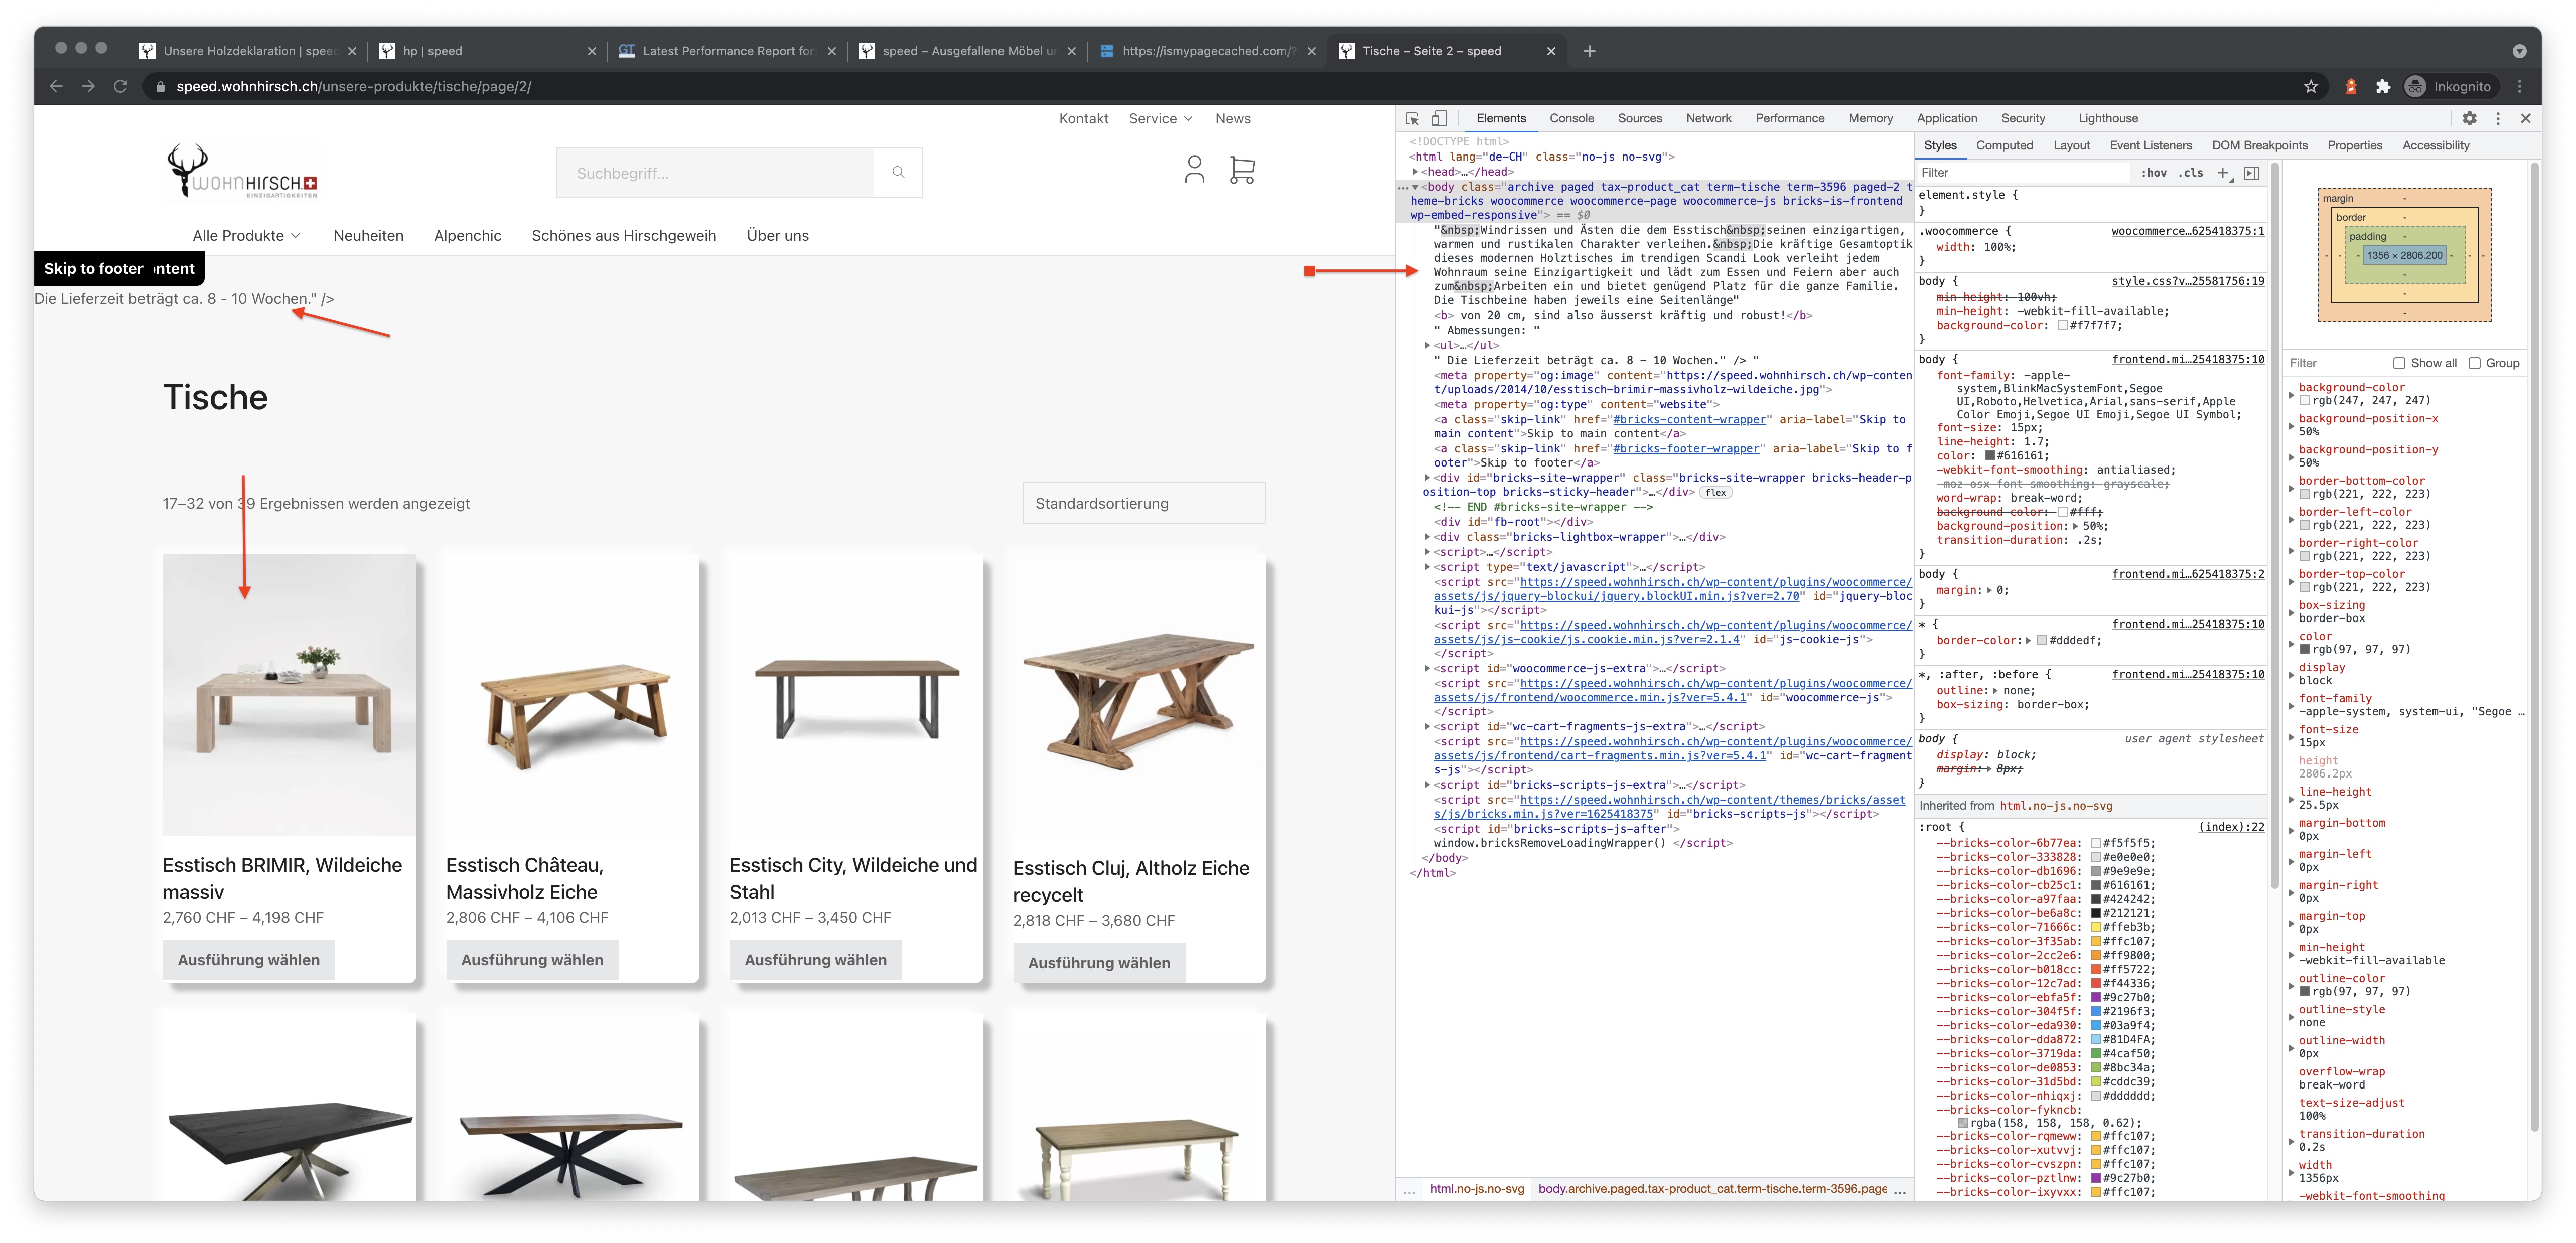Open DevTools settings gear
Viewport: 2576px width, 1243px height.
(2469, 118)
